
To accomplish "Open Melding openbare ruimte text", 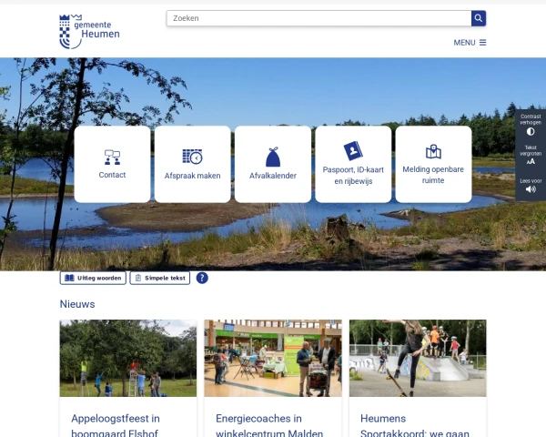I will point(433,175).
